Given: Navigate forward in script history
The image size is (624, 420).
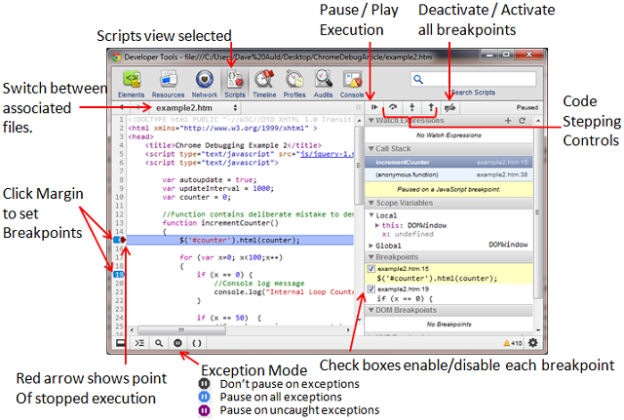Looking at the screenshot, I should 138,107.
